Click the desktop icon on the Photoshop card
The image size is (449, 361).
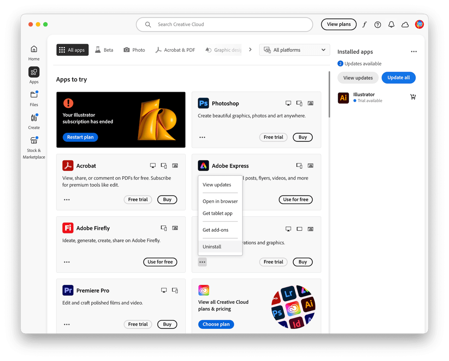tap(288, 103)
